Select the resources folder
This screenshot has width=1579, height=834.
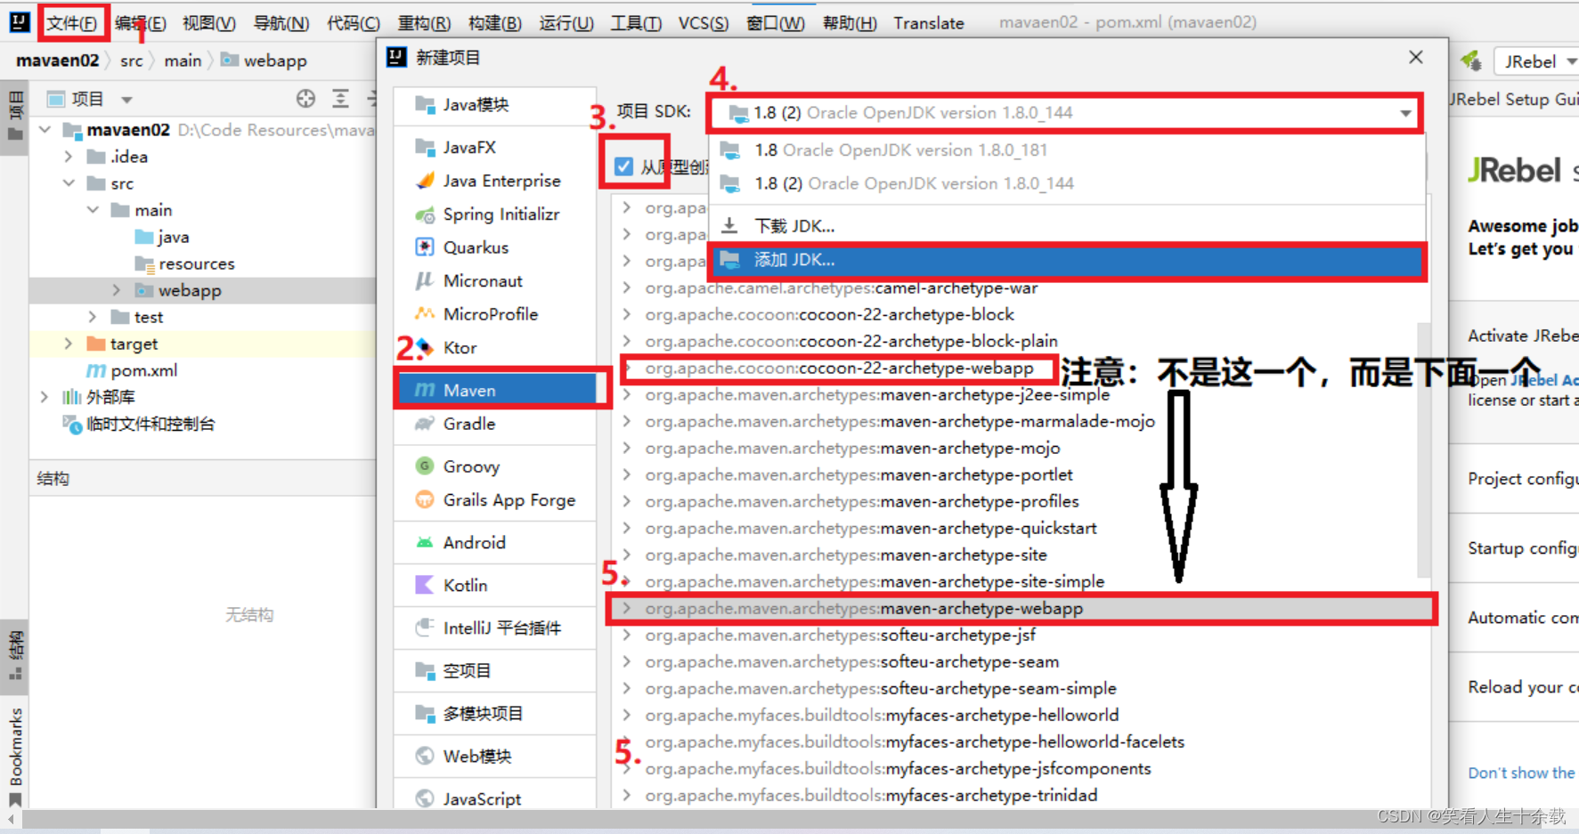point(196,263)
